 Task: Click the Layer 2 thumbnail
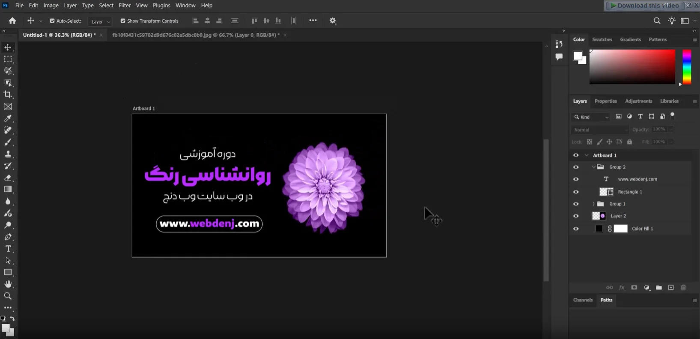[x=599, y=216]
